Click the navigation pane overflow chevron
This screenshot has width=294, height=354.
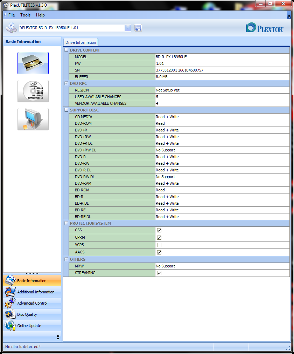58,336
